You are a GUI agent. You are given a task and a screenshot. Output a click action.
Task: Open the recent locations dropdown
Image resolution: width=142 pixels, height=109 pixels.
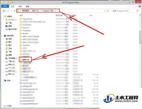point(11,11)
